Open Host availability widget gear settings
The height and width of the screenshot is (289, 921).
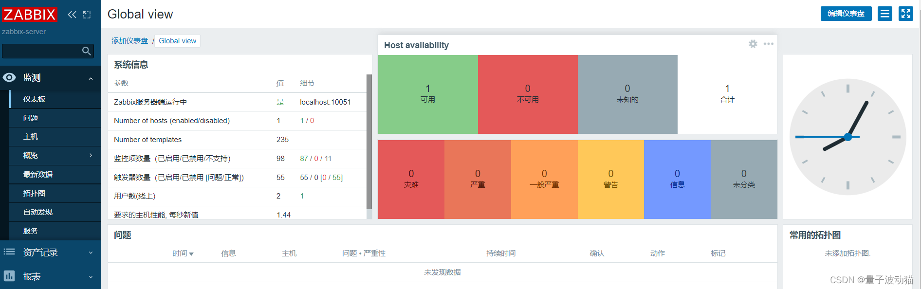click(x=753, y=44)
